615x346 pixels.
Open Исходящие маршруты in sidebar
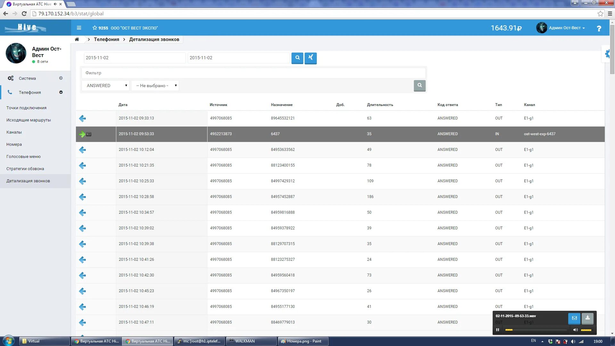pos(29,120)
